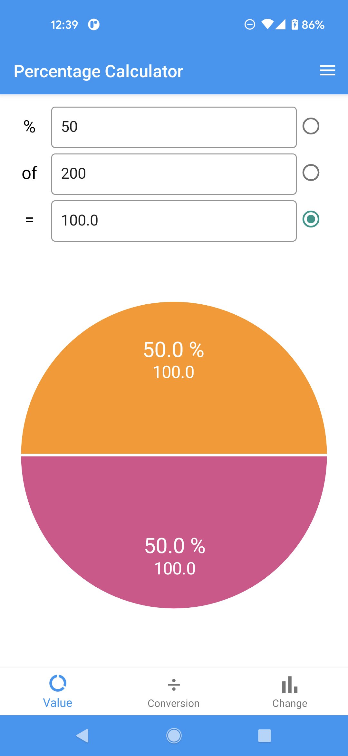Tap the Android home circle icon
The image size is (348, 756).
point(174,736)
